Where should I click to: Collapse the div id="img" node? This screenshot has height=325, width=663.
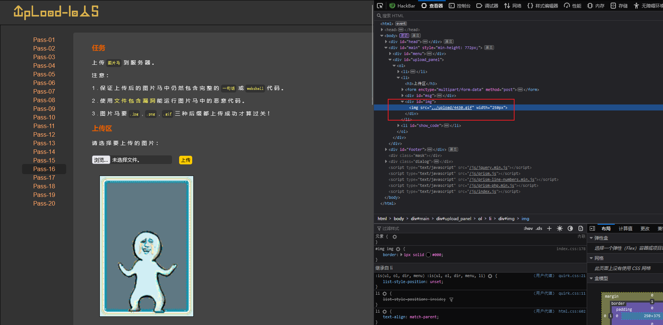click(402, 101)
